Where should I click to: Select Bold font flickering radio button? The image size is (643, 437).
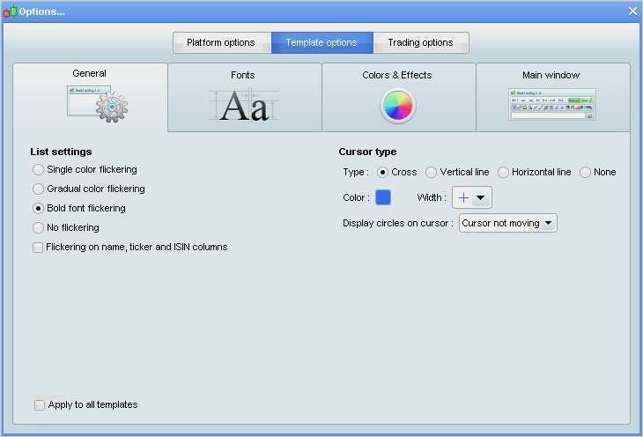(38, 209)
